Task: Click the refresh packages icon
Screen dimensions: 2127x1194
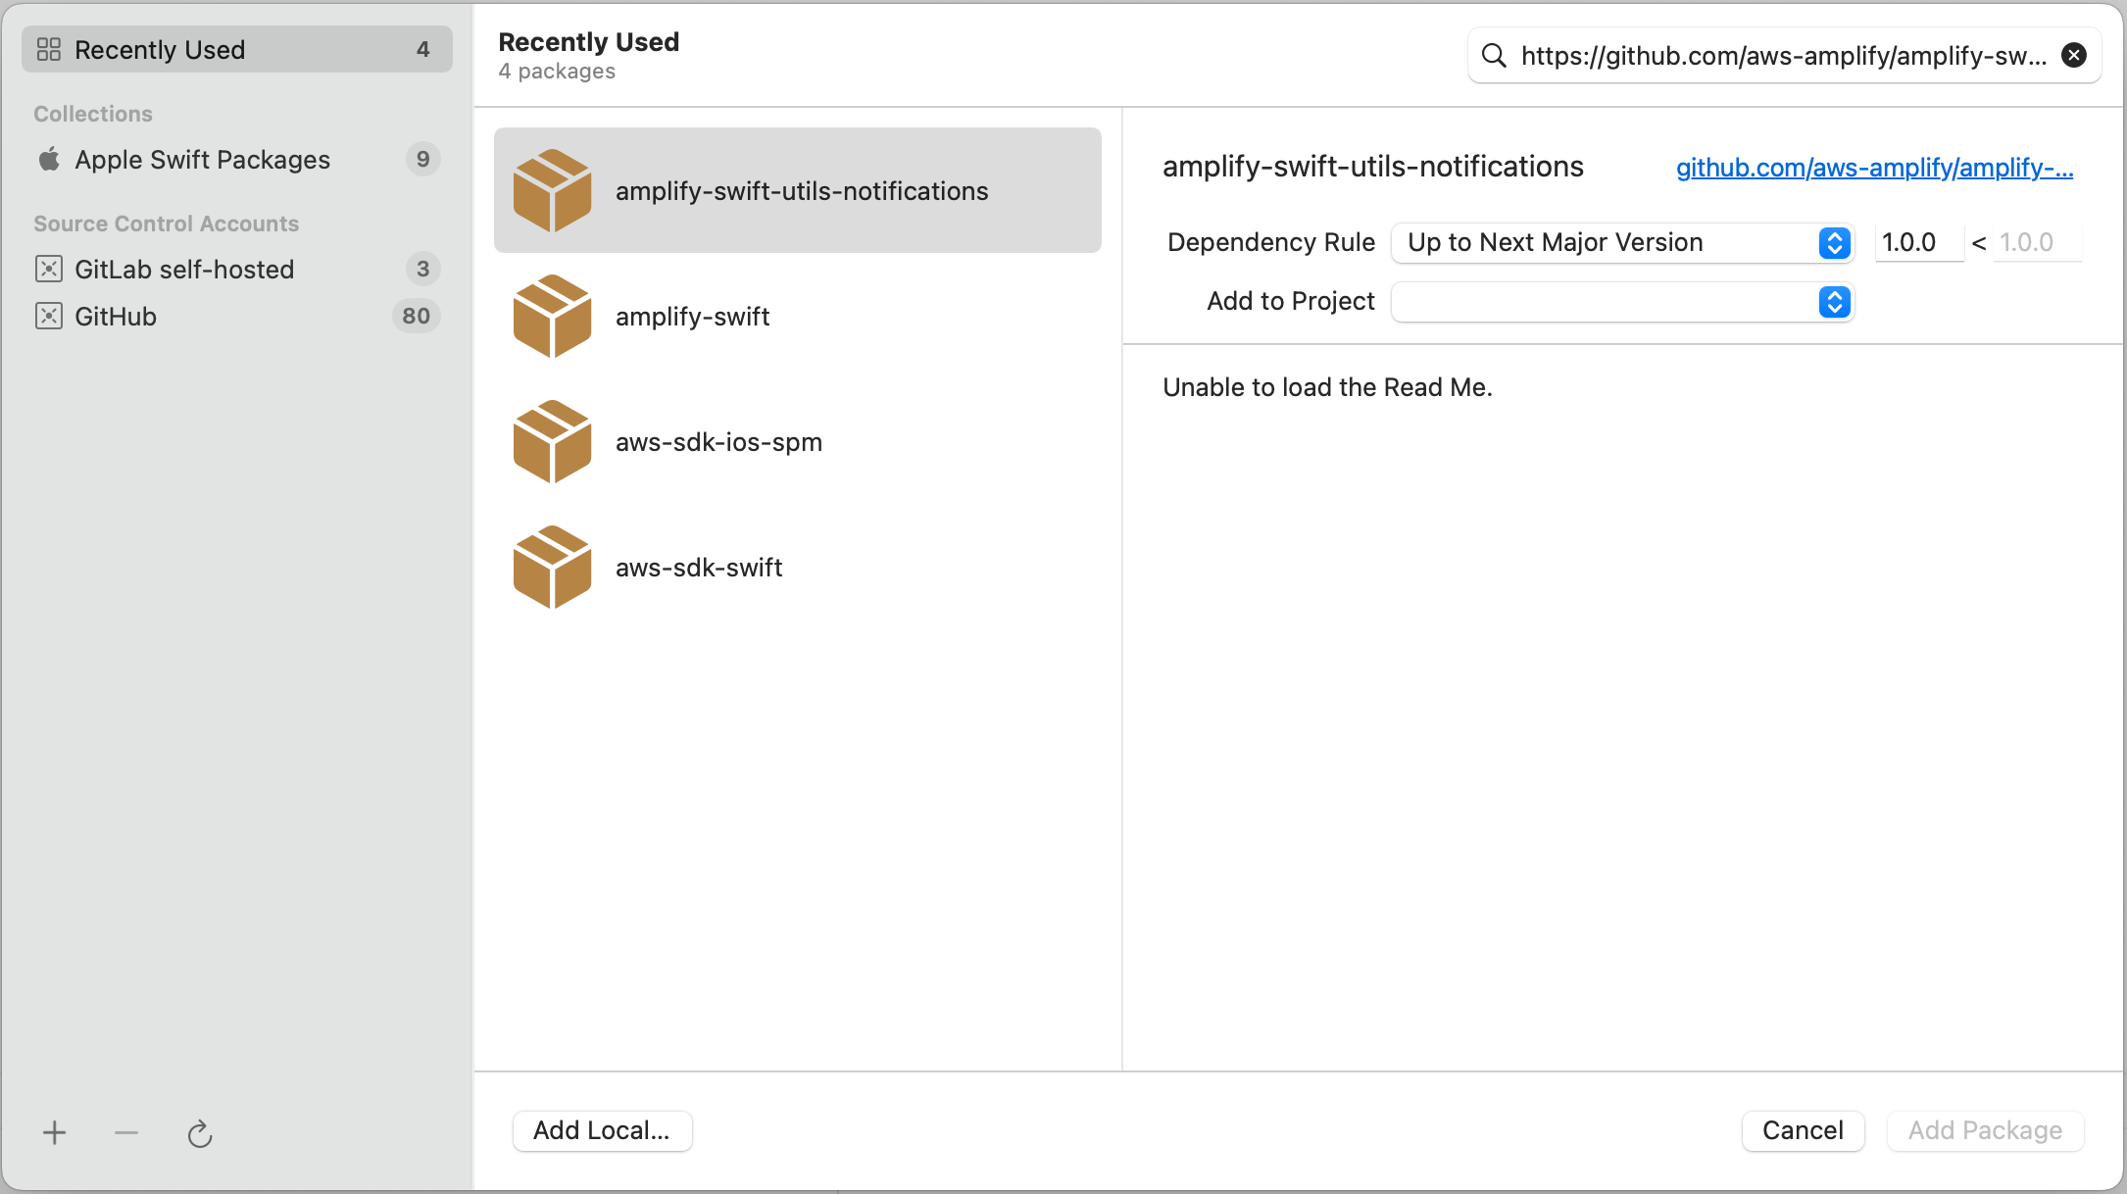Action: [200, 1133]
